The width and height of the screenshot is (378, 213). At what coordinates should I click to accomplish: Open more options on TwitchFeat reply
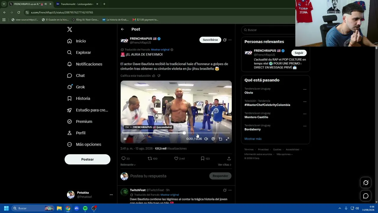click(x=230, y=190)
